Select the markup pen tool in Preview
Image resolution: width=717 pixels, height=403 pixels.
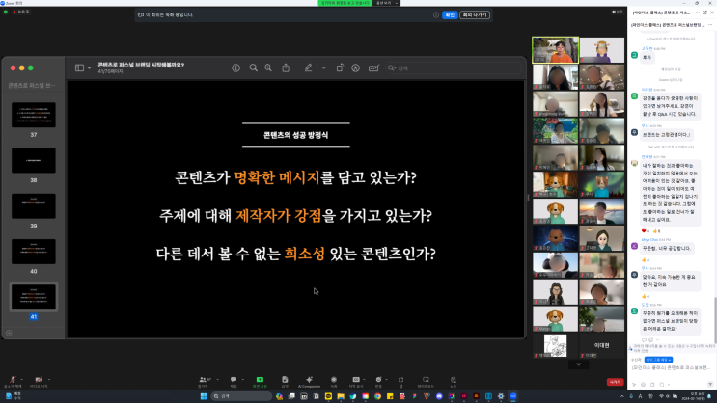(x=309, y=68)
